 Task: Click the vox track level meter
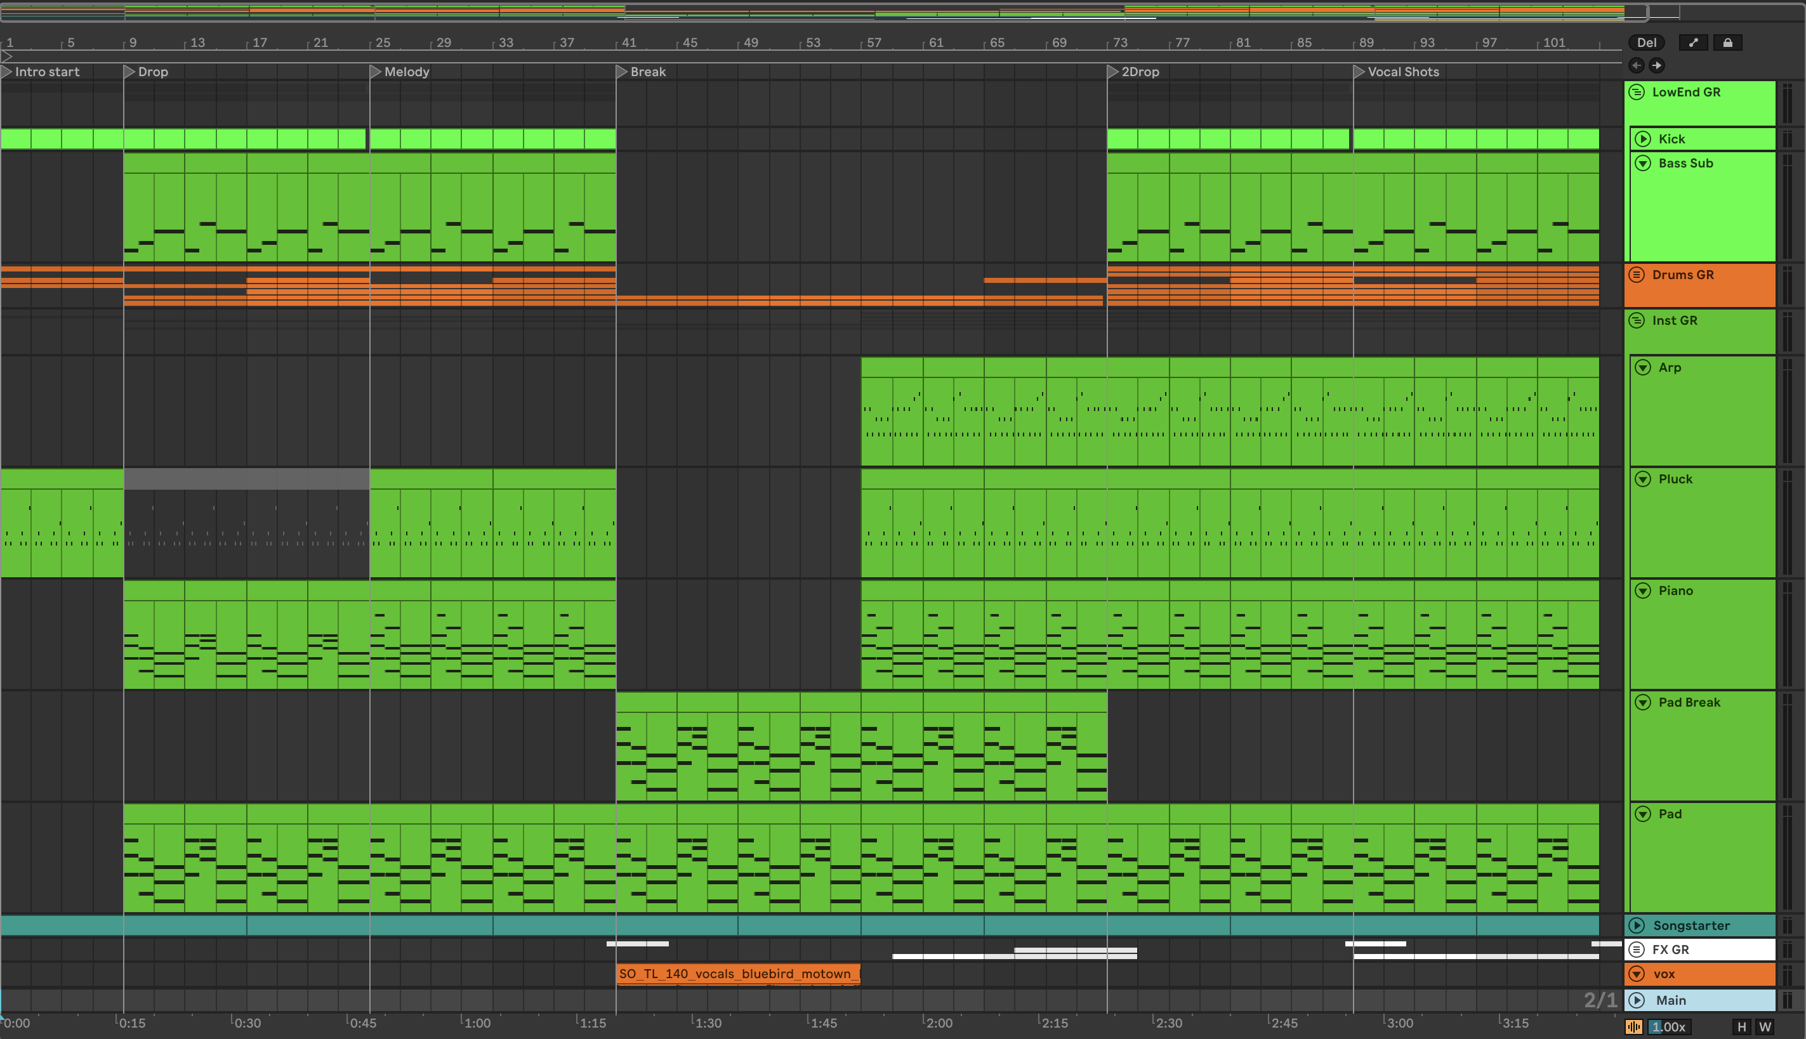pos(1788,974)
